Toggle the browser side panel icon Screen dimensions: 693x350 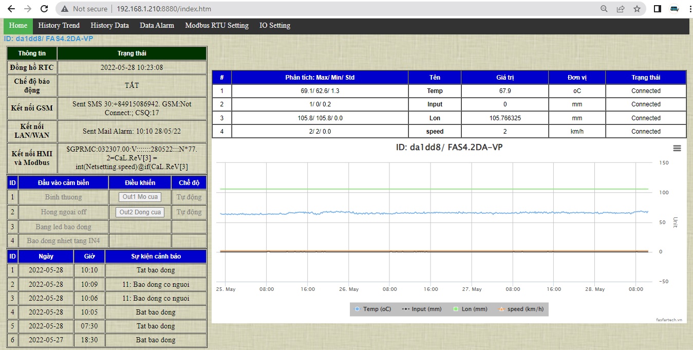pos(657,9)
